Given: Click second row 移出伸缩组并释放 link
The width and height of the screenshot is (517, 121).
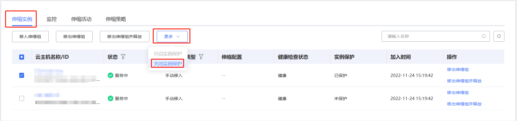Looking at the screenshot, I should tap(464, 104).
